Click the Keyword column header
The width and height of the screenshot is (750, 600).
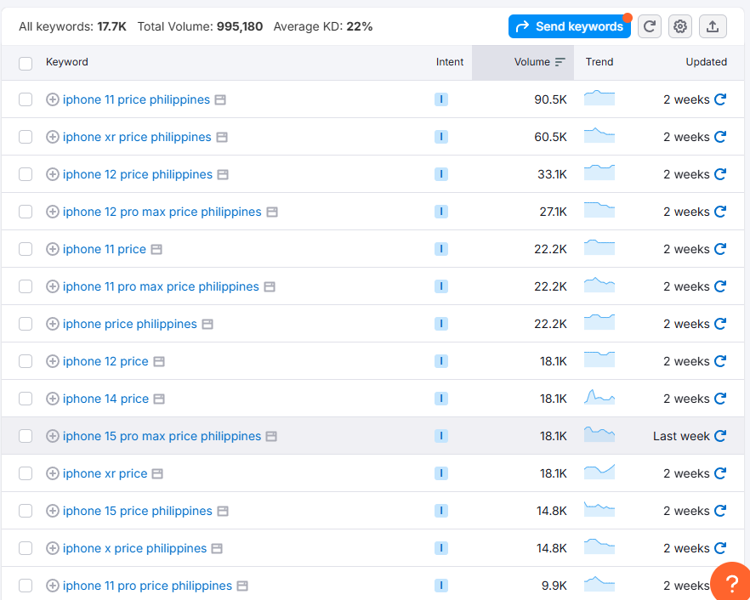point(67,62)
